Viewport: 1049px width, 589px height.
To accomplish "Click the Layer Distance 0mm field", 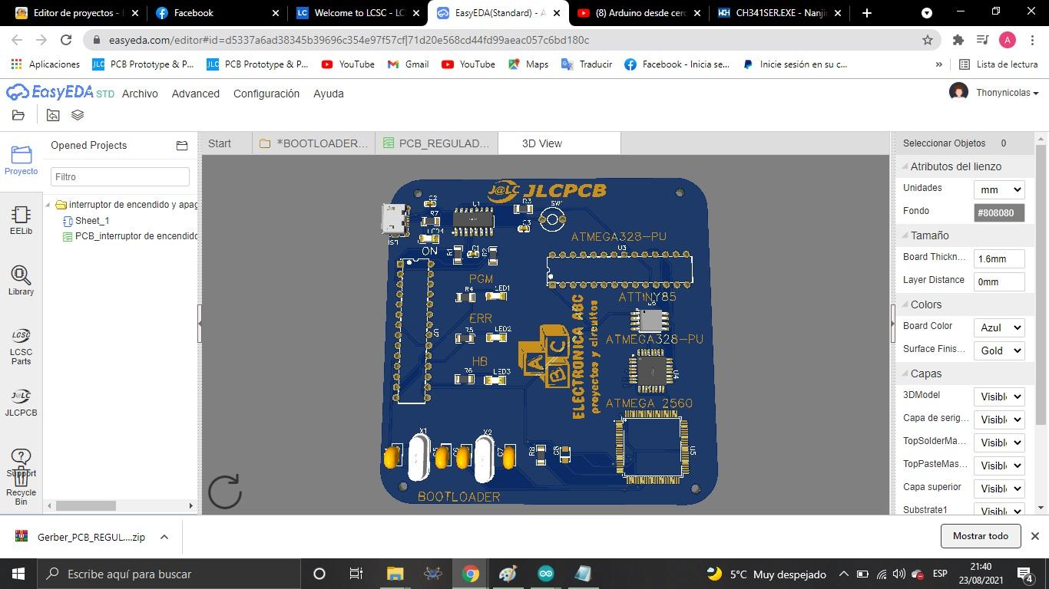I will [x=999, y=281].
